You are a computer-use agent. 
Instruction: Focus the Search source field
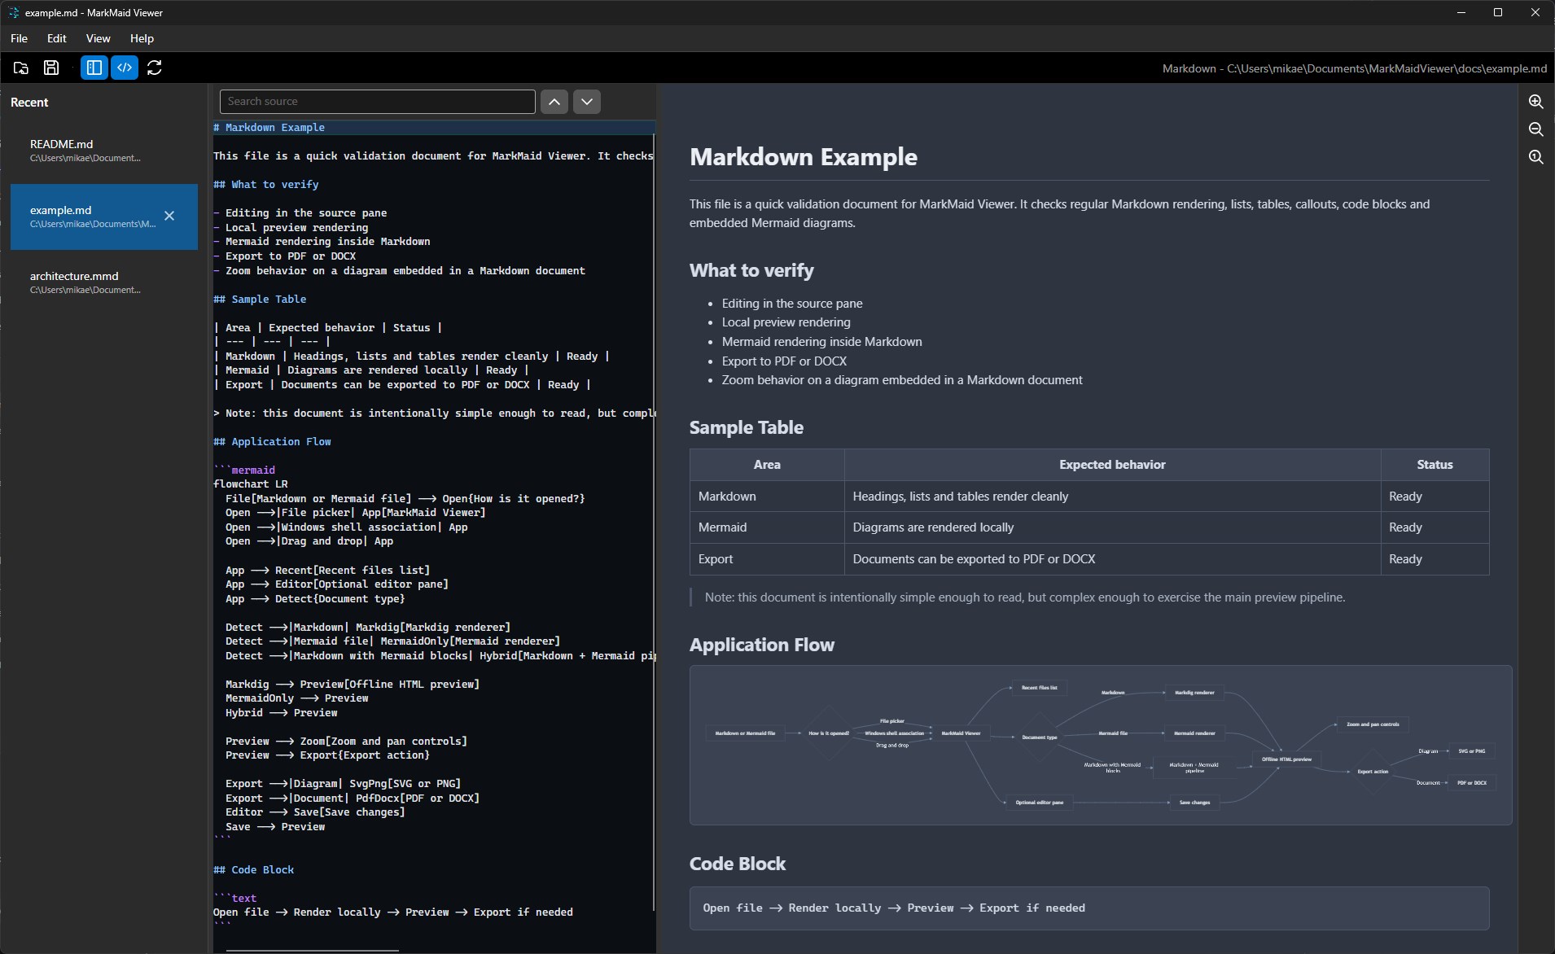point(378,102)
